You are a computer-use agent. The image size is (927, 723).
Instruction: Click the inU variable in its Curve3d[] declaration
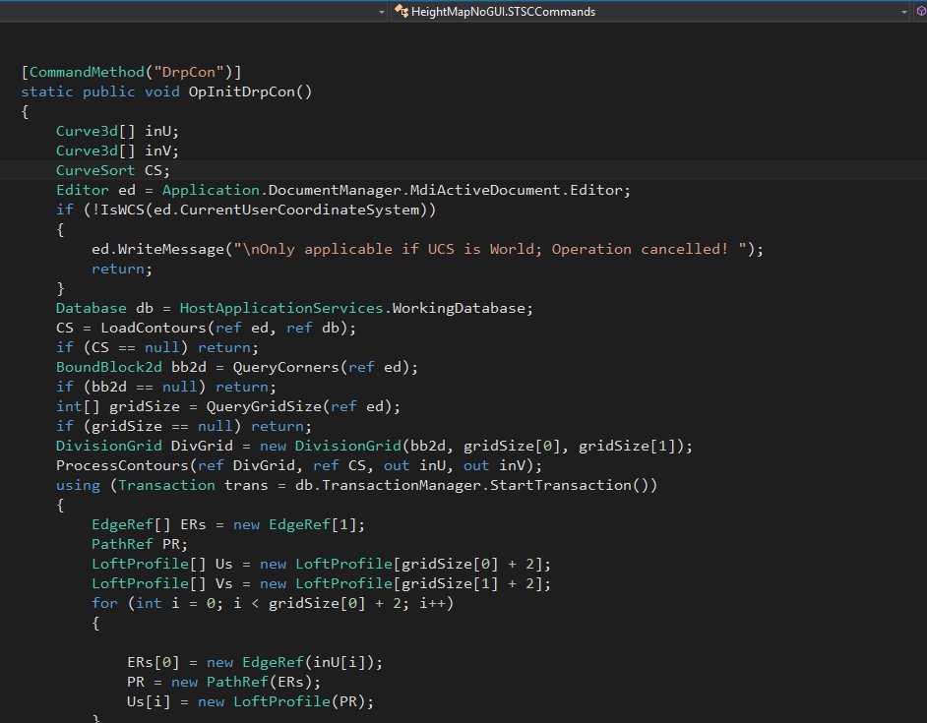tap(157, 131)
